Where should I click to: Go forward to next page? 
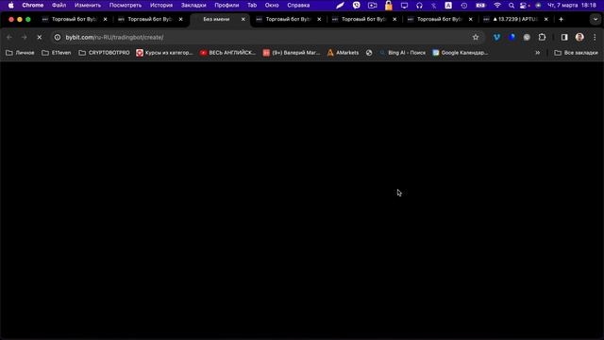24,38
